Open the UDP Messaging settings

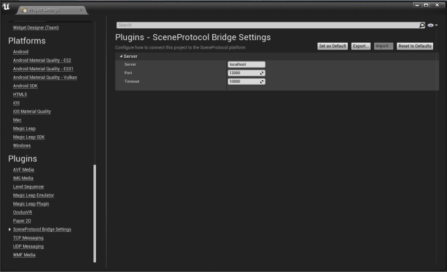click(x=28, y=246)
